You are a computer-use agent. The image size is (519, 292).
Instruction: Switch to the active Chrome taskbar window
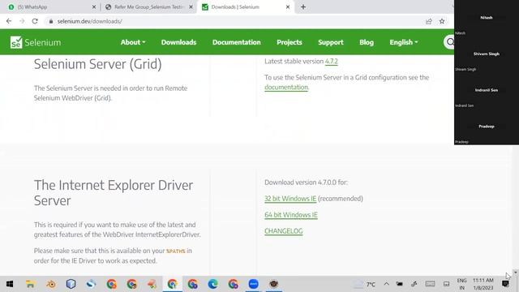pyautogui.click(x=172, y=284)
